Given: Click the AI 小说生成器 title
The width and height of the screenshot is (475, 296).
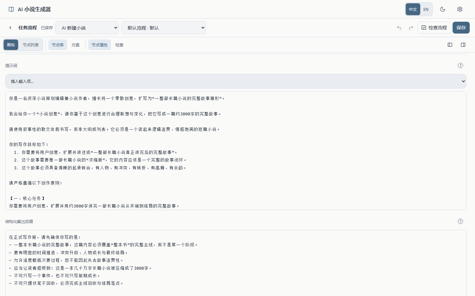Looking at the screenshot, I should (34, 9).
